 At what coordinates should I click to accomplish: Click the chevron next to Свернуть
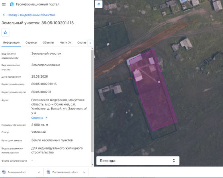(x=46, y=117)
